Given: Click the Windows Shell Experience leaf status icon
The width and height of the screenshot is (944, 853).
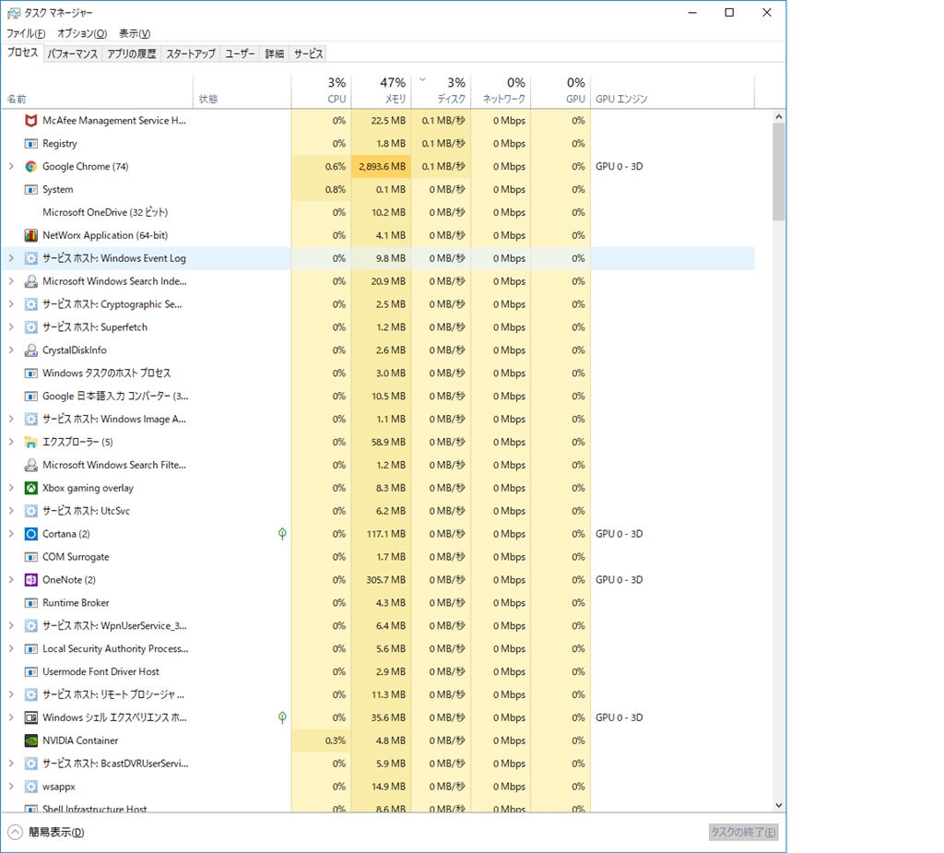Looking at the screenshot, I should (282, 717).
